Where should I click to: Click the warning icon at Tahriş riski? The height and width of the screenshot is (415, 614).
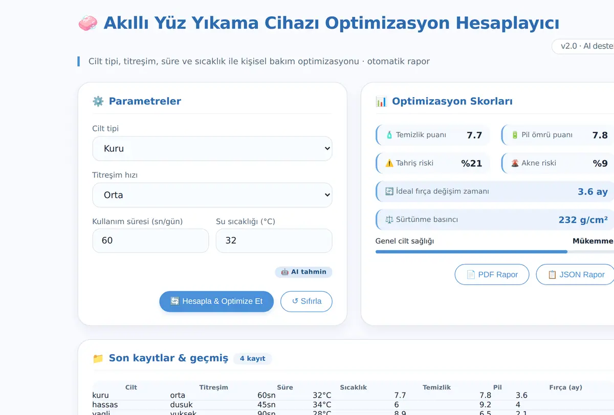pos(389,163)
